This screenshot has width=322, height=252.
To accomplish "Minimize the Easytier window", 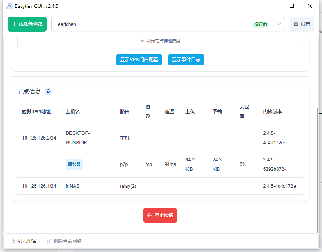I will 274,6.
